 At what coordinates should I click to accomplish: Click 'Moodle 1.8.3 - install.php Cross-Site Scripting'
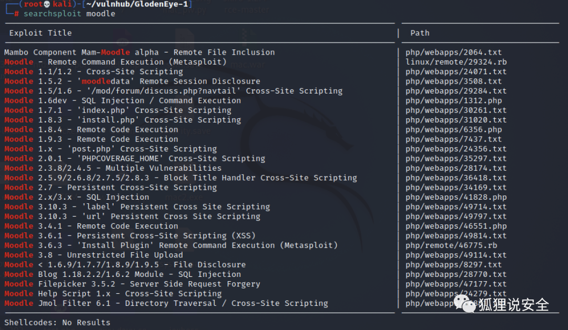click(x=123, y=120)
